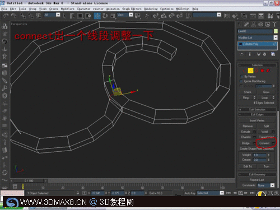Open Key Filter Selected dropdown
The width and height of the screenshot is (280, 210).
tap(222, 193)
